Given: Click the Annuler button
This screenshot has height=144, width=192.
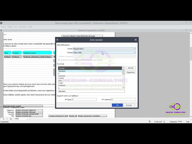Looking at the screenshot, I should tap(129, 105).
